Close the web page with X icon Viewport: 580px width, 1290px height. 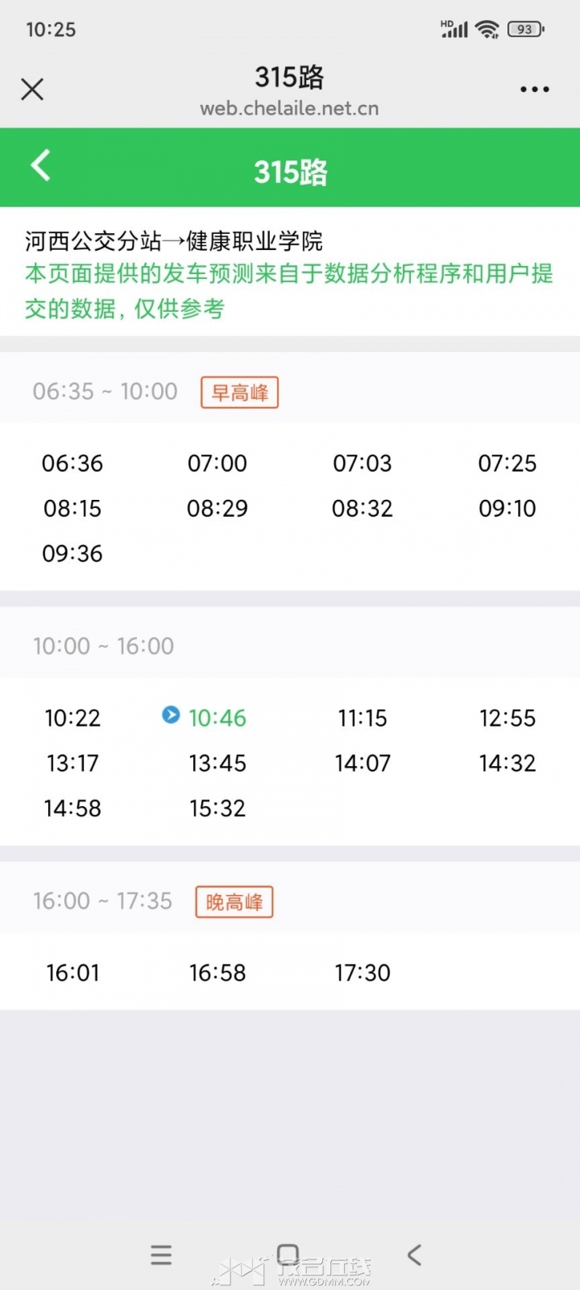point(32,89)
